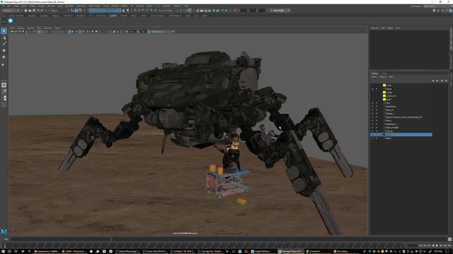
Task: Activate the Rotate tool in toolbox
Action: coord(4,57)
